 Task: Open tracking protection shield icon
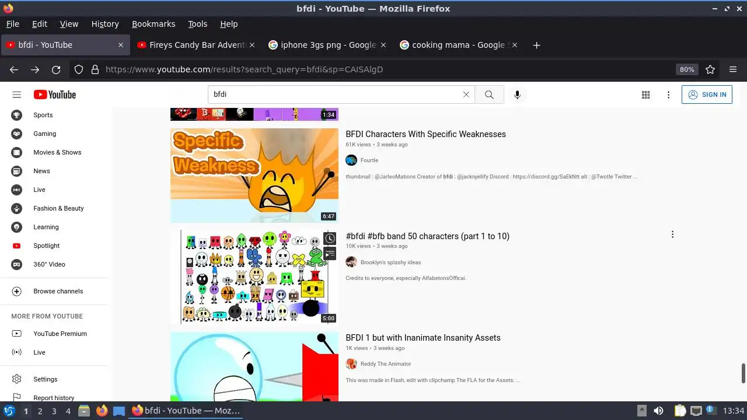click(x=79, y=69)
